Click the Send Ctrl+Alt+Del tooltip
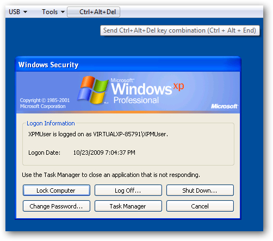Screen dimensions: 273x241 point(180,30)
